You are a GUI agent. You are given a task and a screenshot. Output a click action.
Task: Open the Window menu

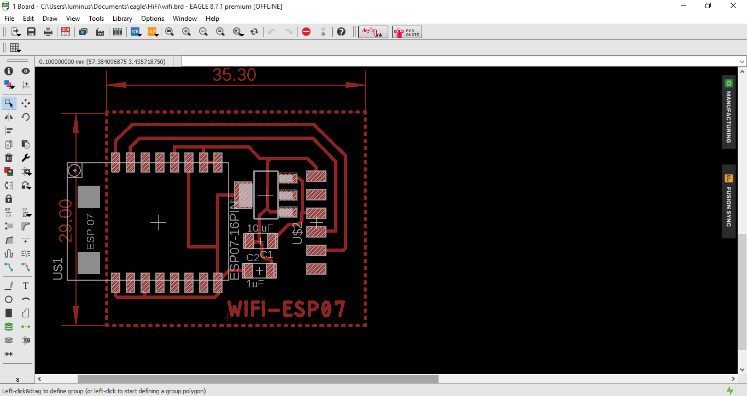(185, 18)
